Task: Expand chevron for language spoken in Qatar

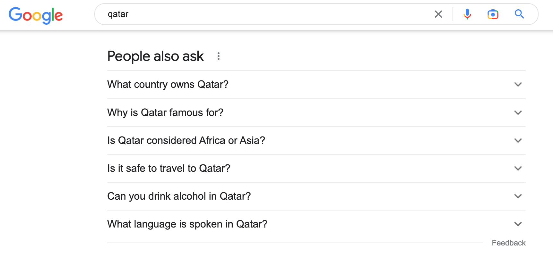Action: (x=518, y=224)
